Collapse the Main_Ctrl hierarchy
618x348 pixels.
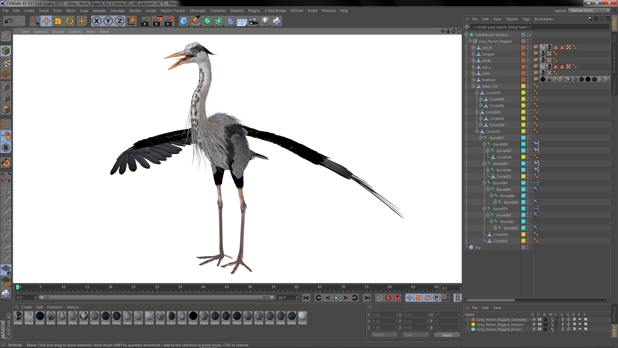tap(473, 86)
